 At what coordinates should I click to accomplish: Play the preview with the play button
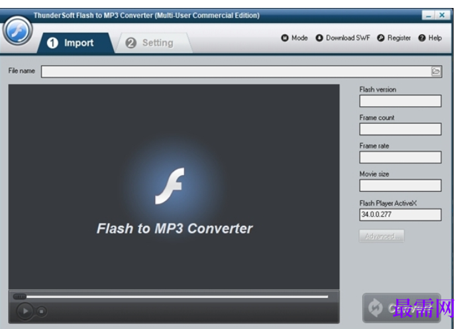[25, 311]
